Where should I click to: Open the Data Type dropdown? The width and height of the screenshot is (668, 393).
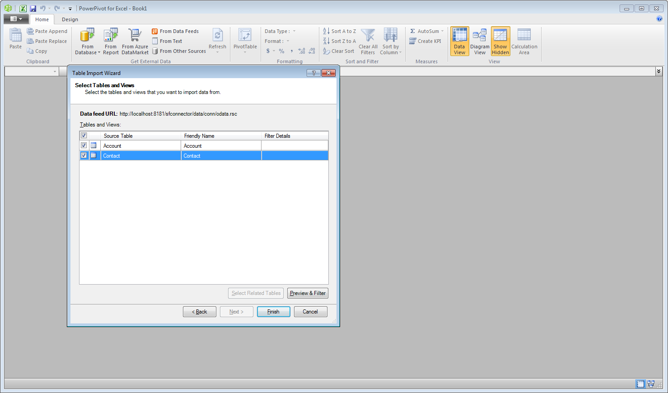pos(294,31)
